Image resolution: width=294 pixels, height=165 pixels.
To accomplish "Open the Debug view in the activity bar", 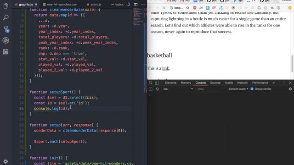I will pyautogui.click(x=6, y=40).
